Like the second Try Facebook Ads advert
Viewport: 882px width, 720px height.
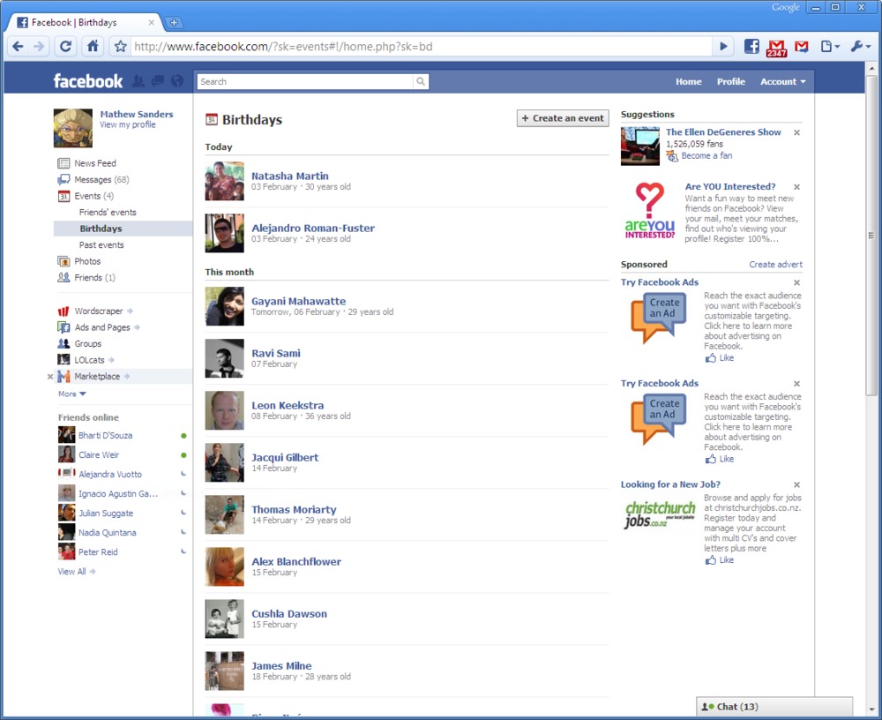click(720, 460)
